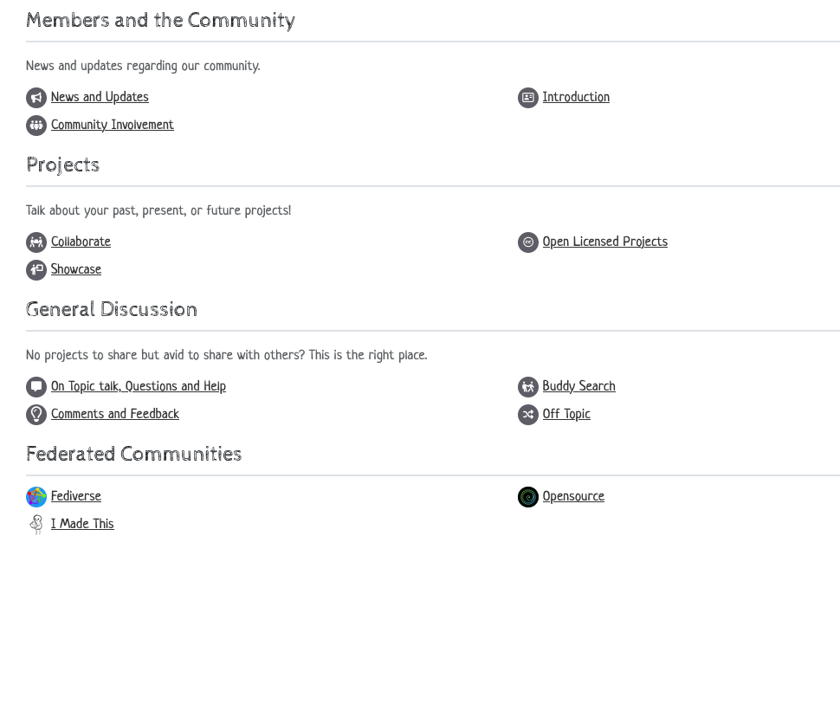
Task: Select the Collaborate handshake icon
Action: [x=36, y=242]
